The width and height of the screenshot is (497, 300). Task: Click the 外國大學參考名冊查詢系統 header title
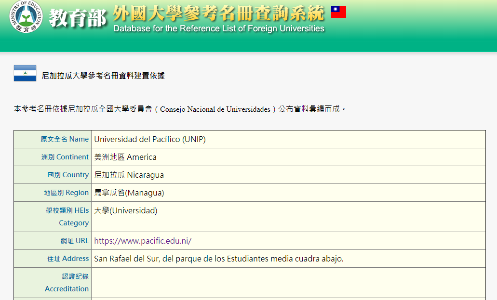219,13
